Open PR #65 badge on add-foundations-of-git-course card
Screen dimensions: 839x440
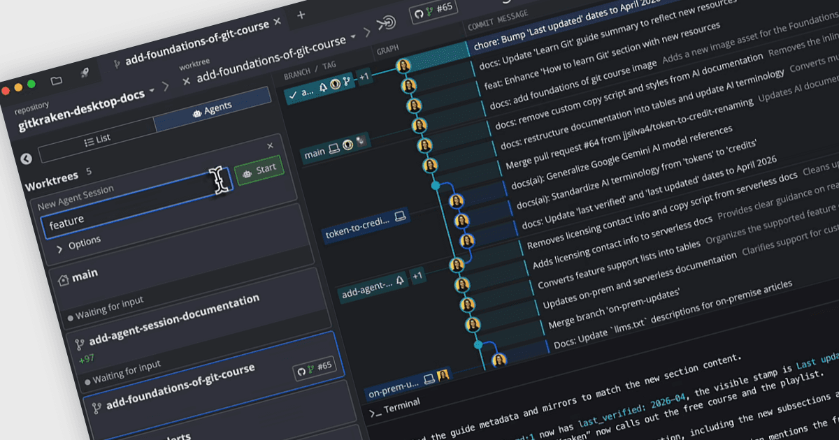313,368
